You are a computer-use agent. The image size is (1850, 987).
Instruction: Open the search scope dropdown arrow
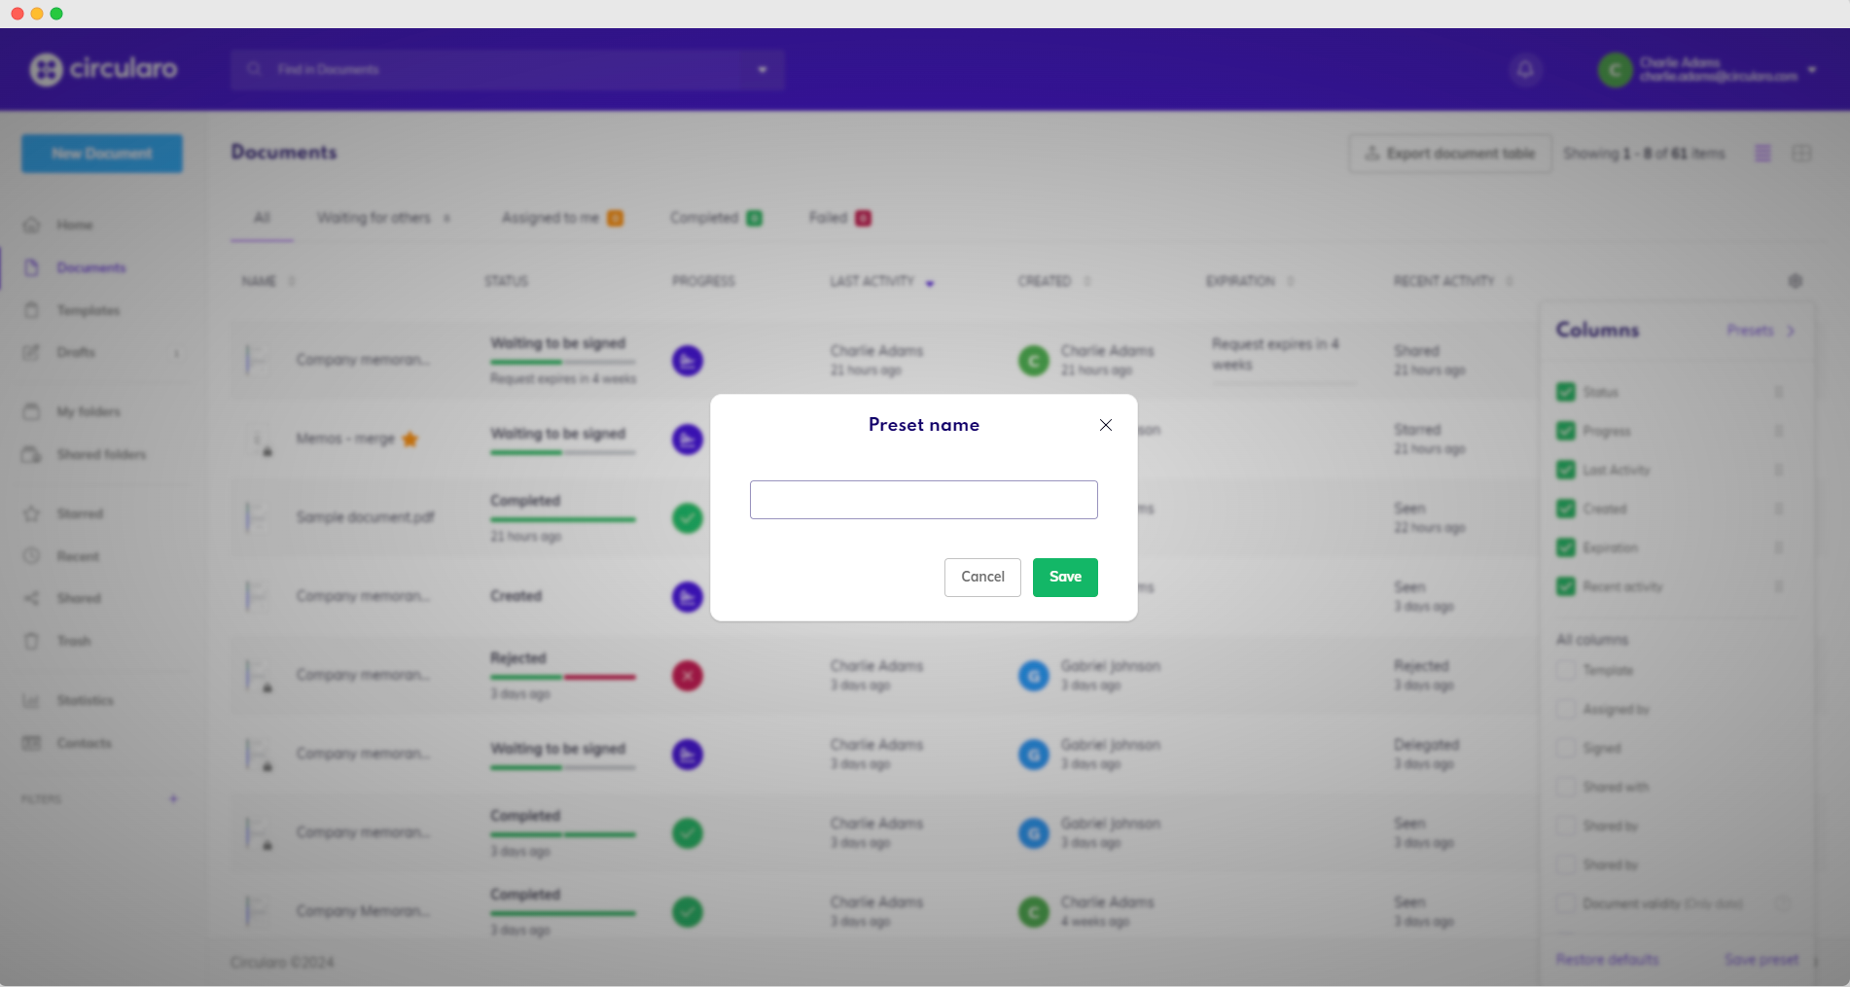pyautogui.click(x=763, y=70)
